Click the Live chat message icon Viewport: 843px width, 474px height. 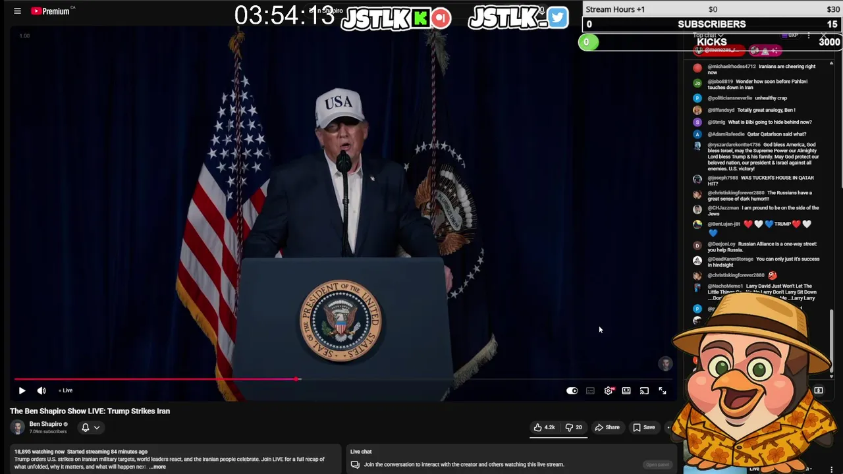355,464
